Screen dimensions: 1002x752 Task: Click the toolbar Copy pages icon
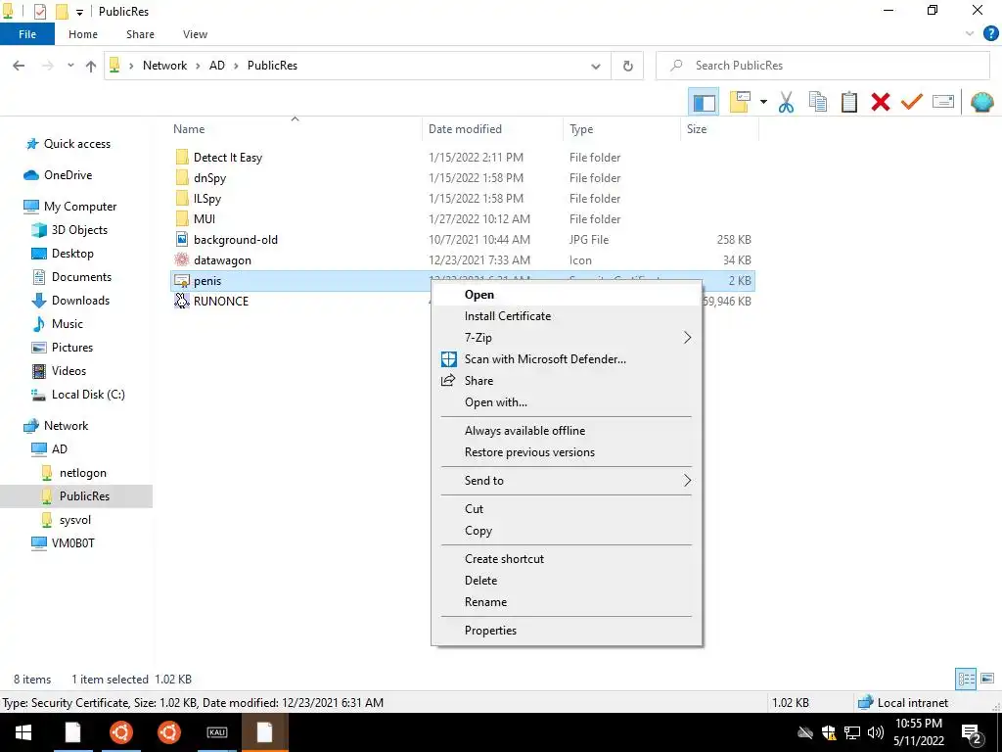pyautogui.click(x=818, y=102)
